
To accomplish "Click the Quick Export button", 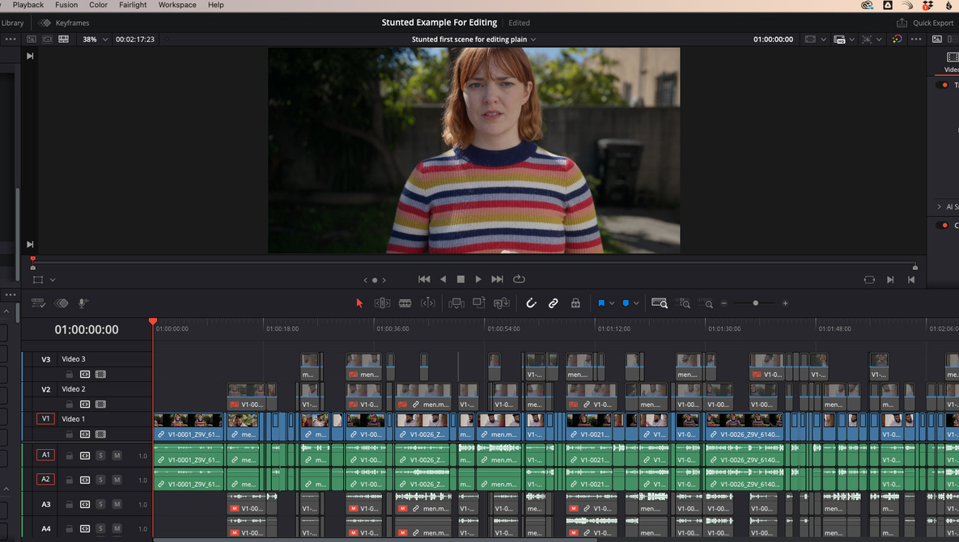I will coord(925,22).
